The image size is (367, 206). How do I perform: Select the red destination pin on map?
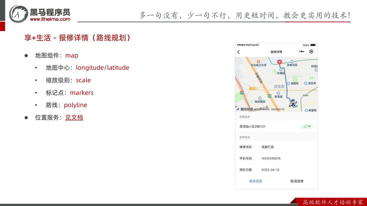pos(279,63)
